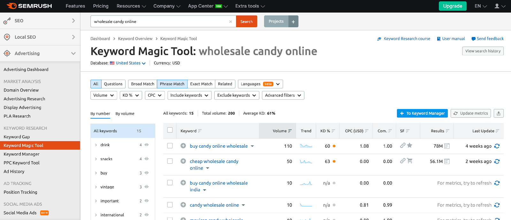Check the 'buy candy online wholesale' row checkbox

point(170,146)
